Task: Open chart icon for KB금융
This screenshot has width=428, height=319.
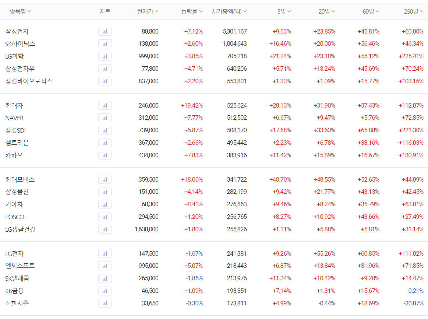Action: [x=105, y=291]
